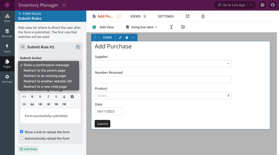Open the user account avatar menu
This screenshot has height=155, width=279.
pos(273,5)
